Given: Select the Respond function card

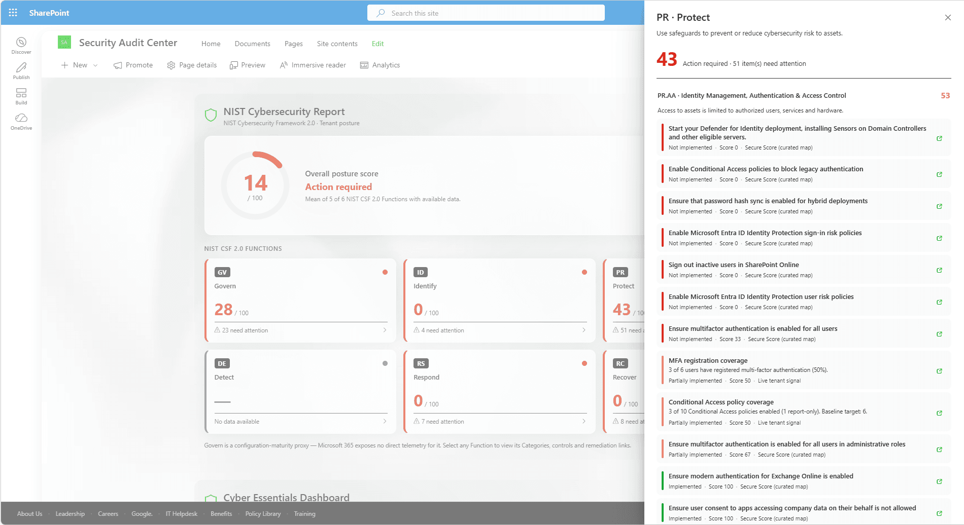Looking at the screenshot, I should coord(500,392).
